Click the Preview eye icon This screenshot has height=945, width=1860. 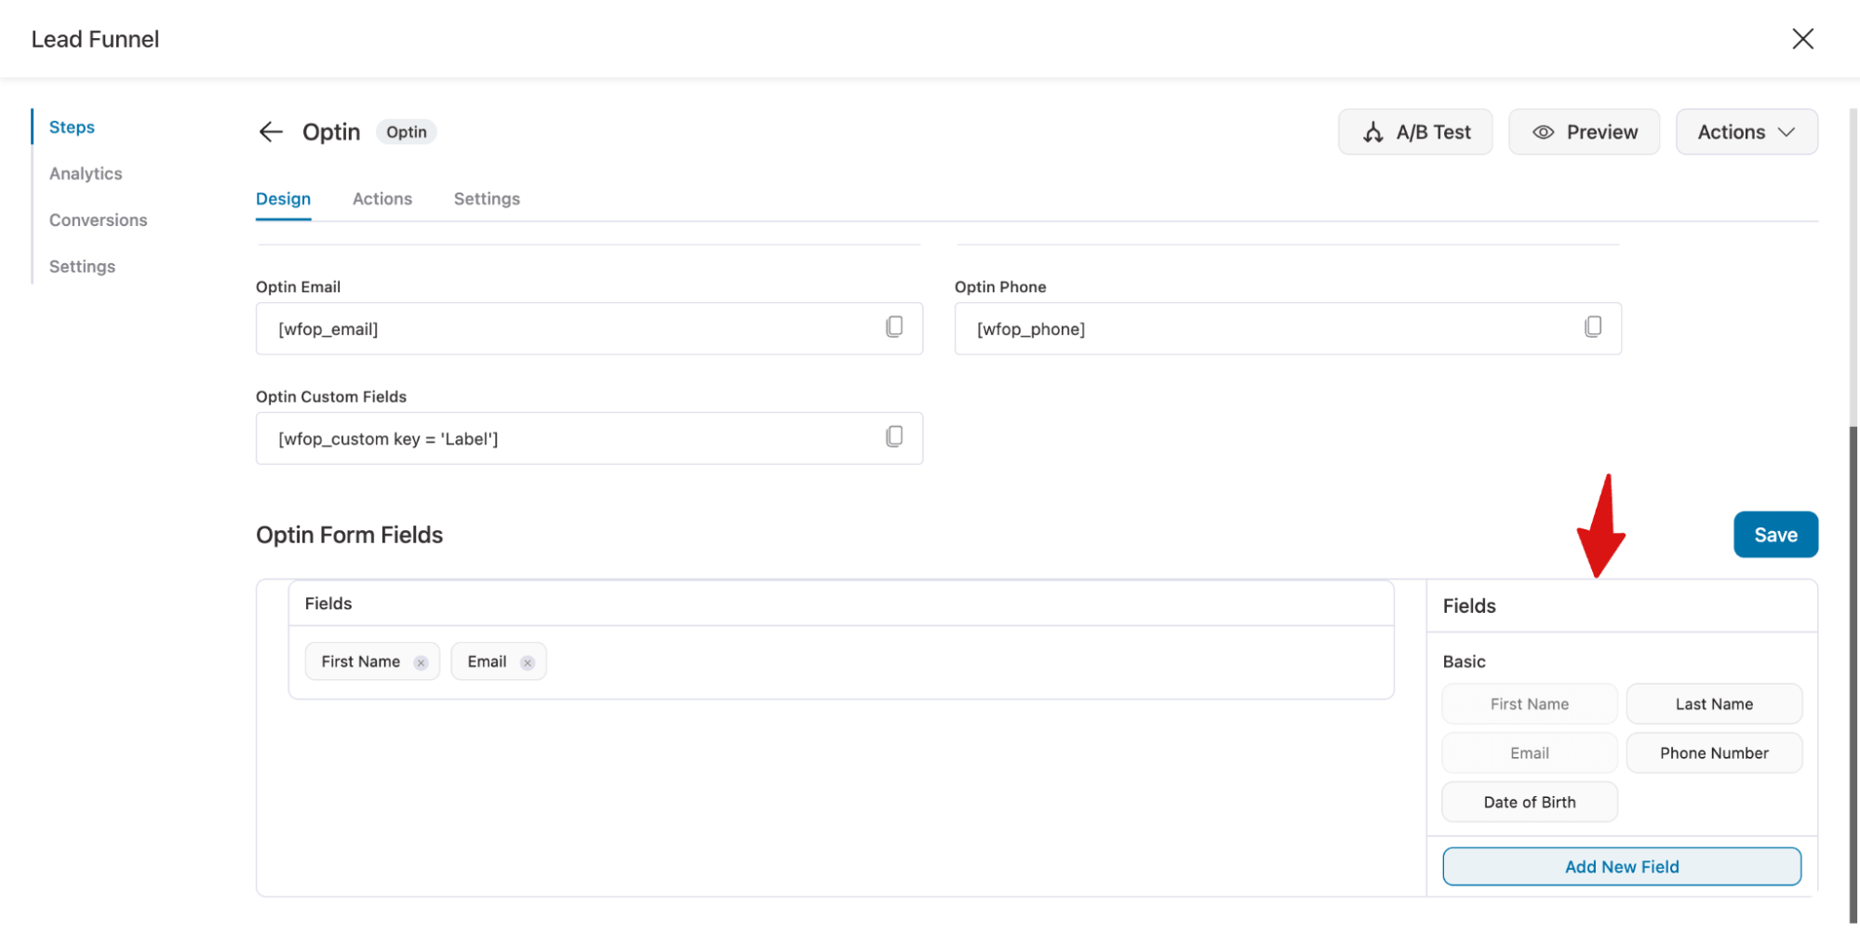(1544, 131)
